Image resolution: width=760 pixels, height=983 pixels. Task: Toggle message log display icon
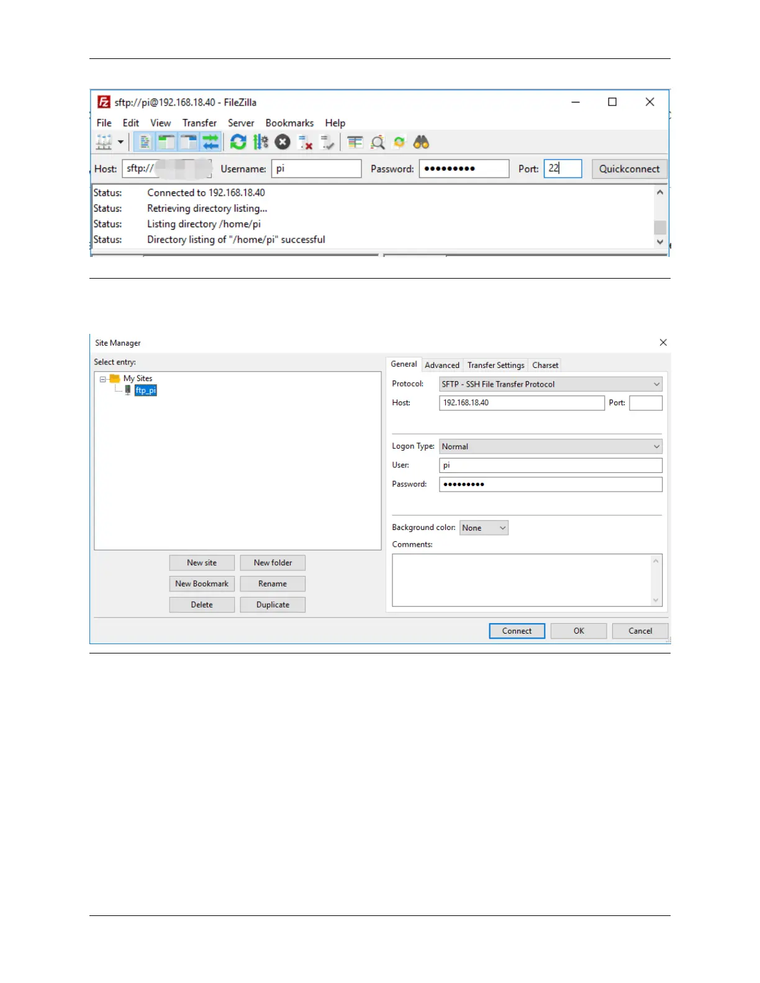tap(144, 143)
